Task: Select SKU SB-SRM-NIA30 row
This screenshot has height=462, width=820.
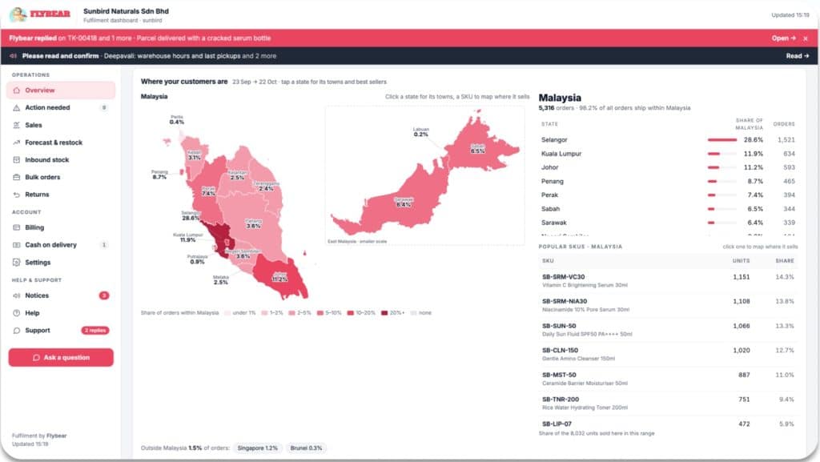Action: pyautogui.click(x=668, y=305)
